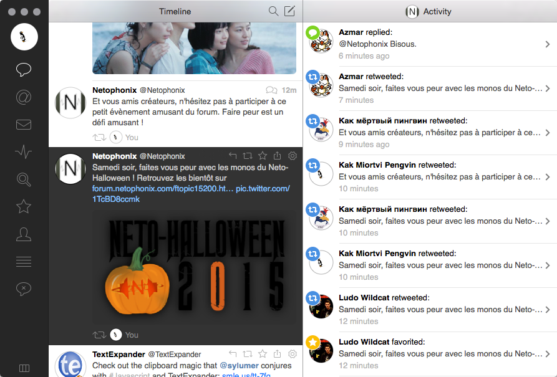Toggle column view at sidebar bottom
This screenshot has height=377, width=557.
coord(24,368)
